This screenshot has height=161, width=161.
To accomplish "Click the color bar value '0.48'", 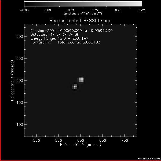I will 118,10.
